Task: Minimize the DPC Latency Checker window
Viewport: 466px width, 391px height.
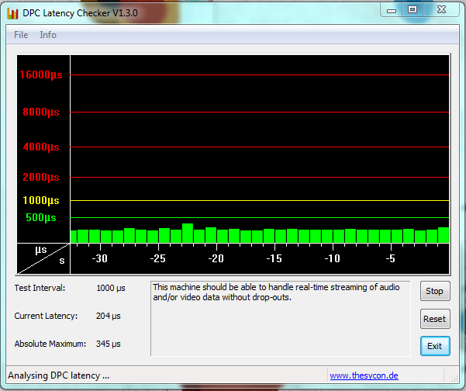Action: 392,10
